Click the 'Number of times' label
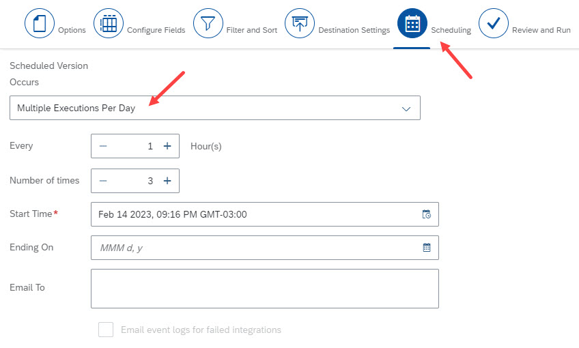 tap(44, 180)
